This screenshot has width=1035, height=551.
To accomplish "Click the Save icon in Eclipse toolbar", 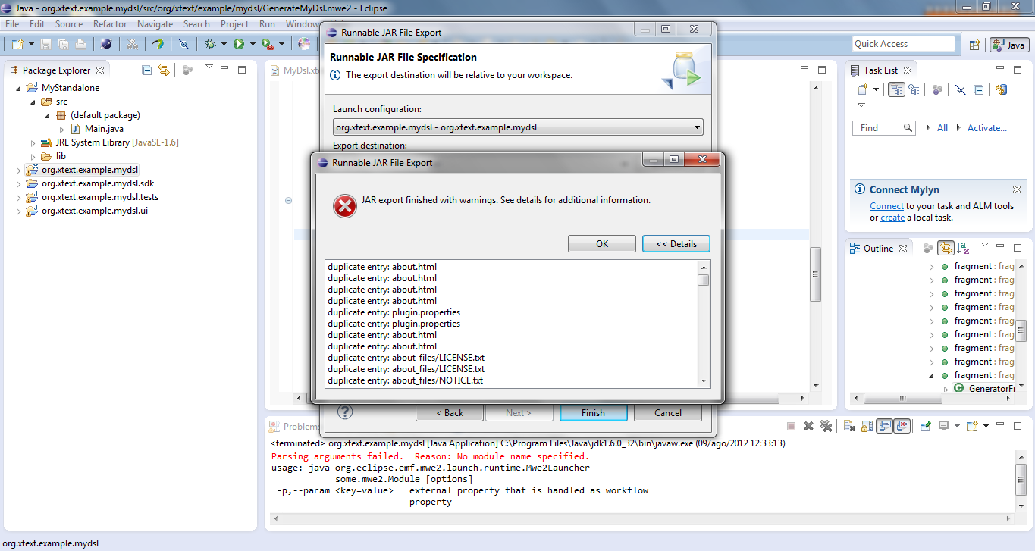I will click(46, 45).
